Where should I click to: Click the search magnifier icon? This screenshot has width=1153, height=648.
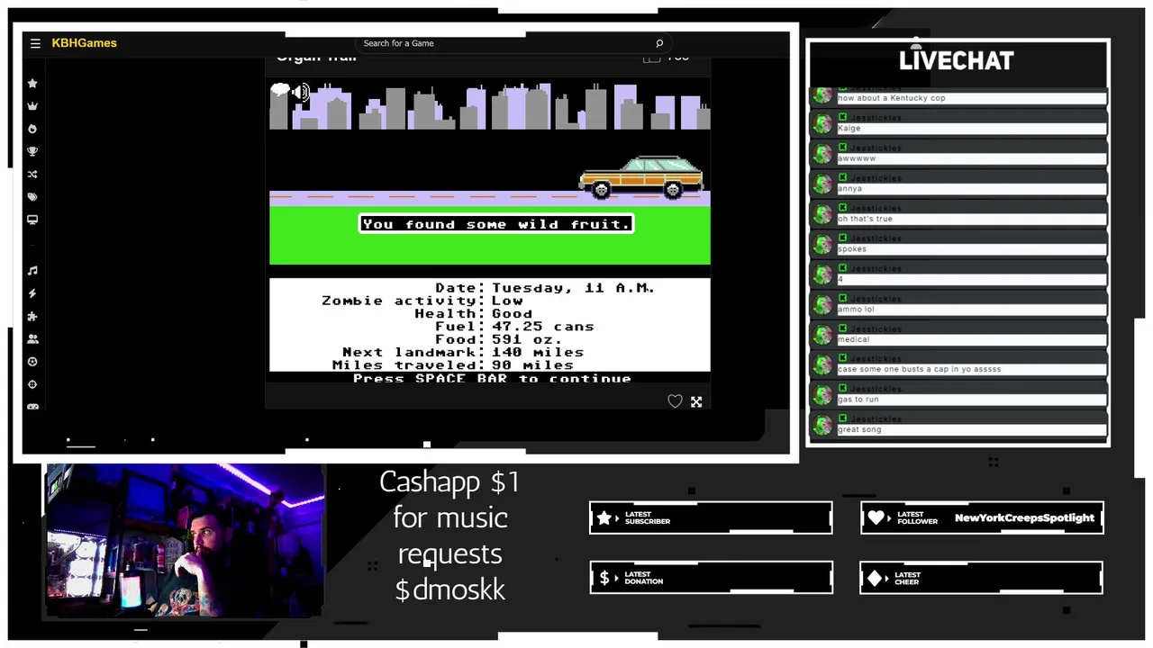point(659,43)
